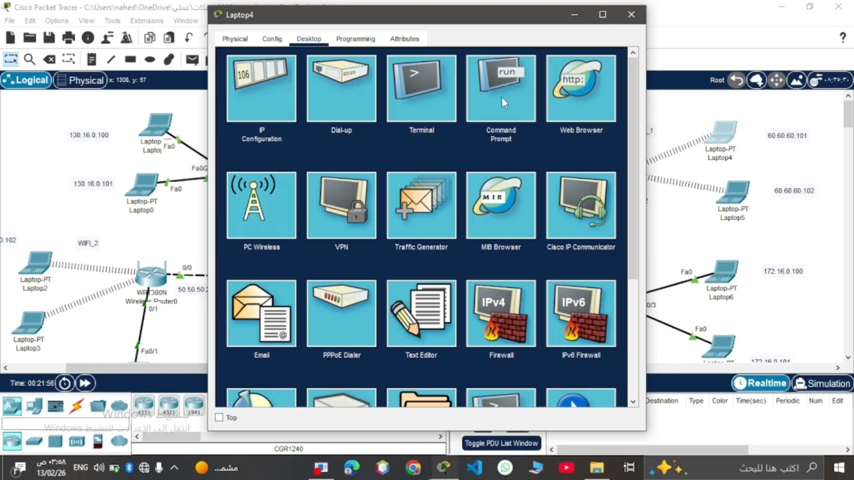Select the 1941 router device
Image resolution: width=854 pixels, height=480 pixels.
click(x=193, y=405)
